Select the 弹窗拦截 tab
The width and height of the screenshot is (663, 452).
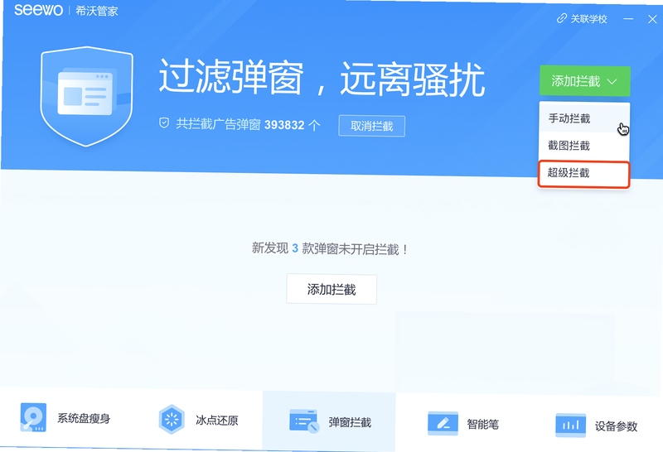(x=329, y=421)
